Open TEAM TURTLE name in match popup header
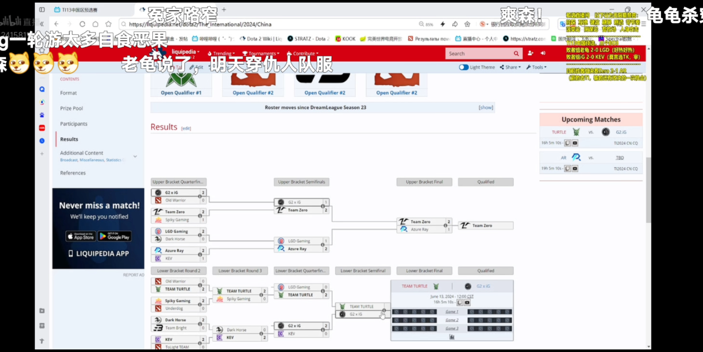Viewport: 703px width, 352px height. 414,286
